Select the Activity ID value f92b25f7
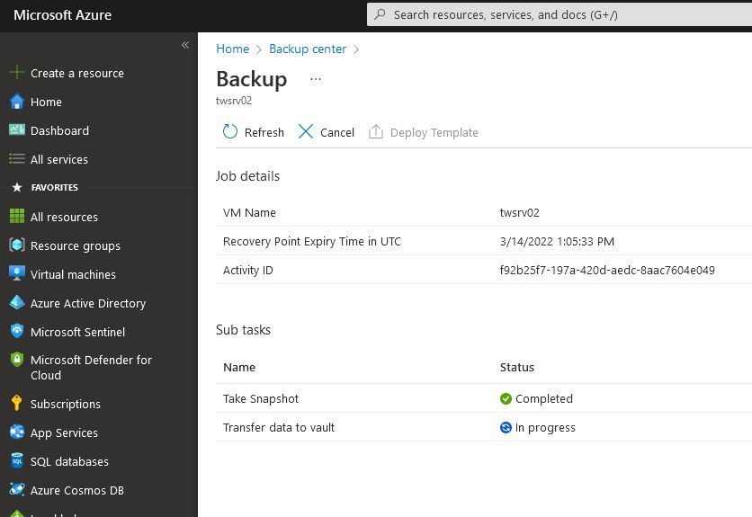 pos(607,270)
